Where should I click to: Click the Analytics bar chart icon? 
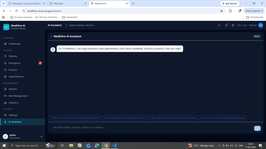(x=5, y=103)
